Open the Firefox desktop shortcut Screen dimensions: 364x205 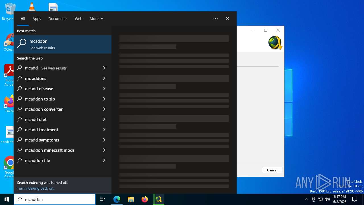click(x=9, y=104)
